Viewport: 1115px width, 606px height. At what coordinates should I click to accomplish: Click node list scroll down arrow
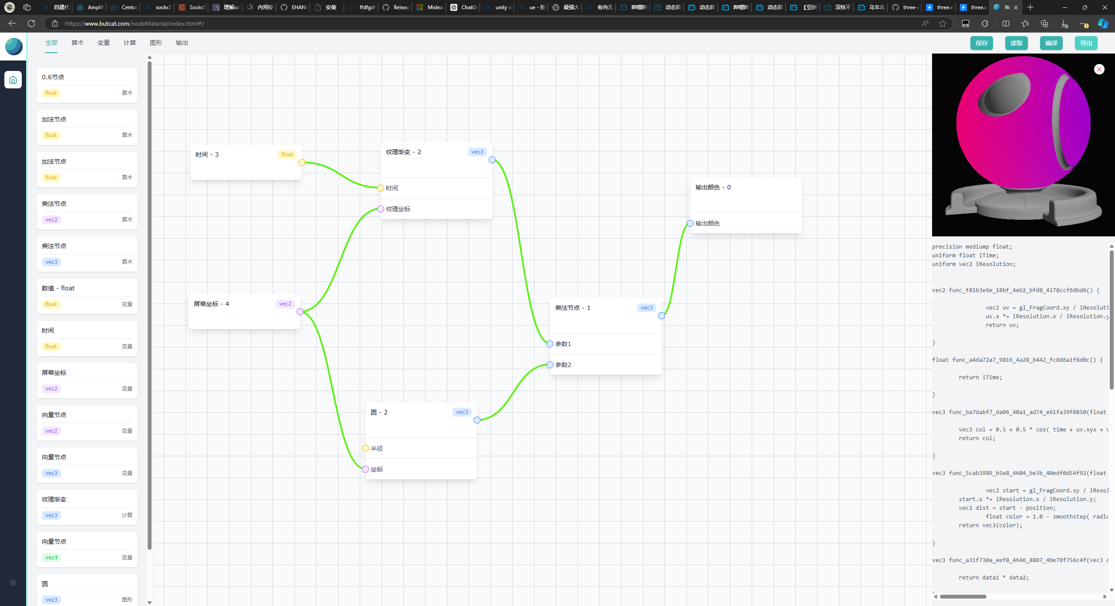click(x=149, y=603)
